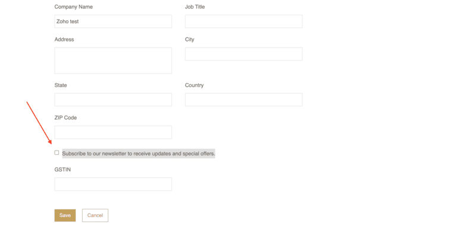Select the City input field

click(243, 54)
